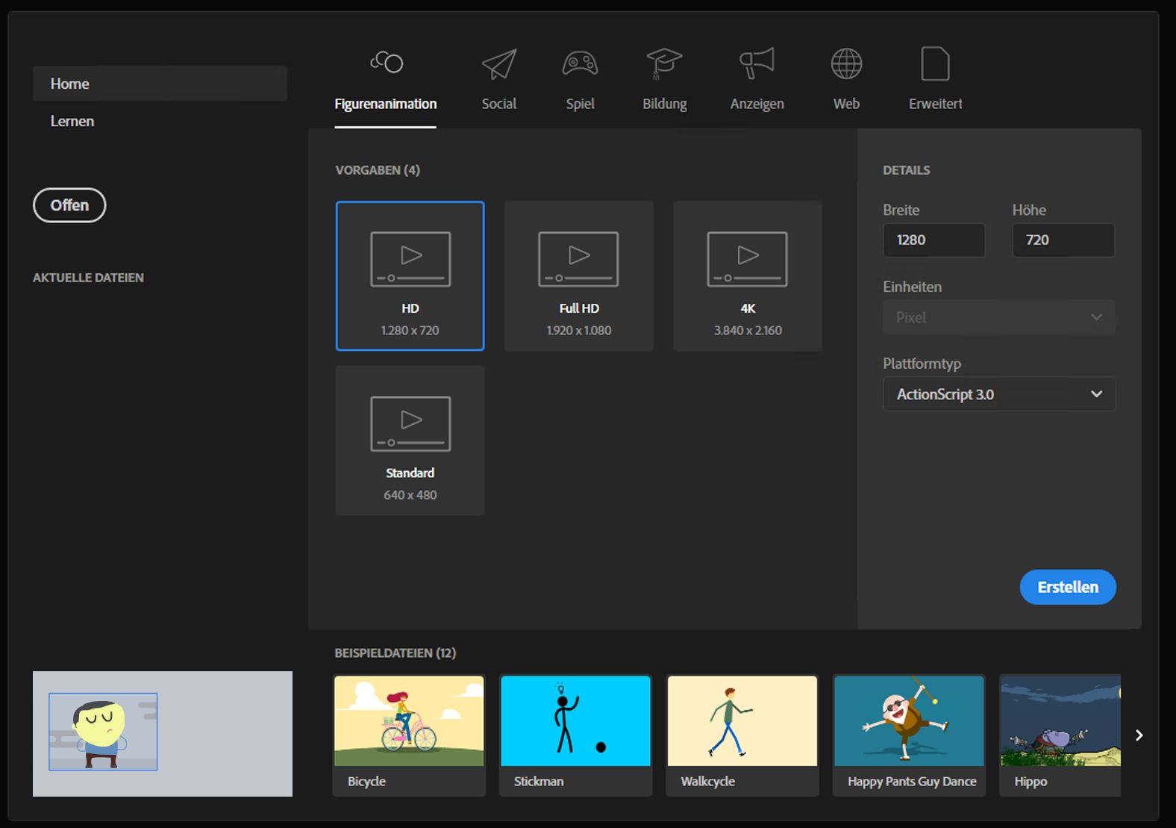Click the Breite label

tap(901, 210)
